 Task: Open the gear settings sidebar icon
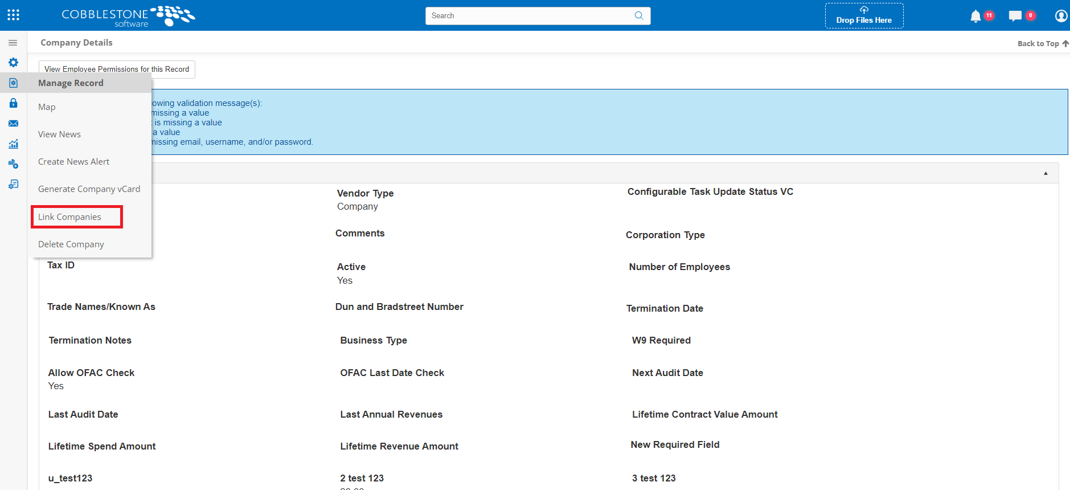coord(13,63)
